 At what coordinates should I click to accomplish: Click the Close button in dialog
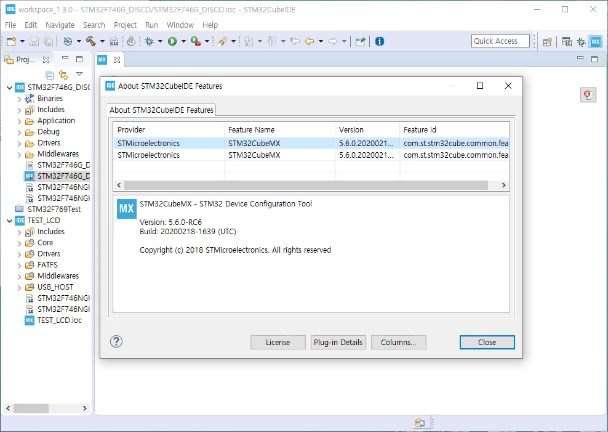click(487, 343)
